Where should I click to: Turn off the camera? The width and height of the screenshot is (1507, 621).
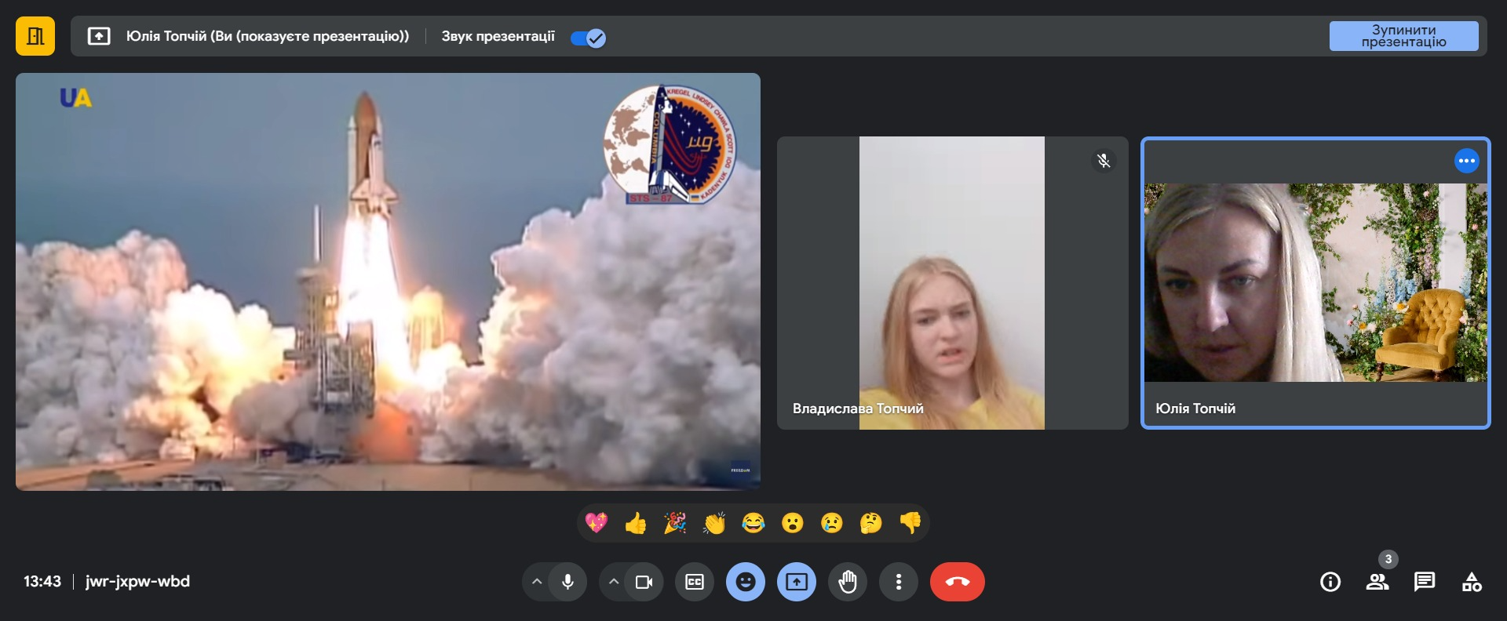(644, 582)
